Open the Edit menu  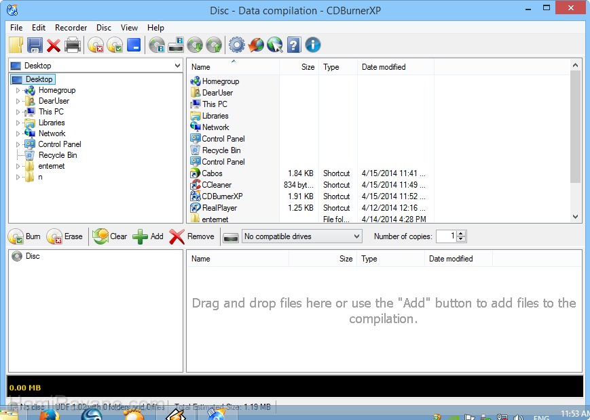[x=39, y=28]
